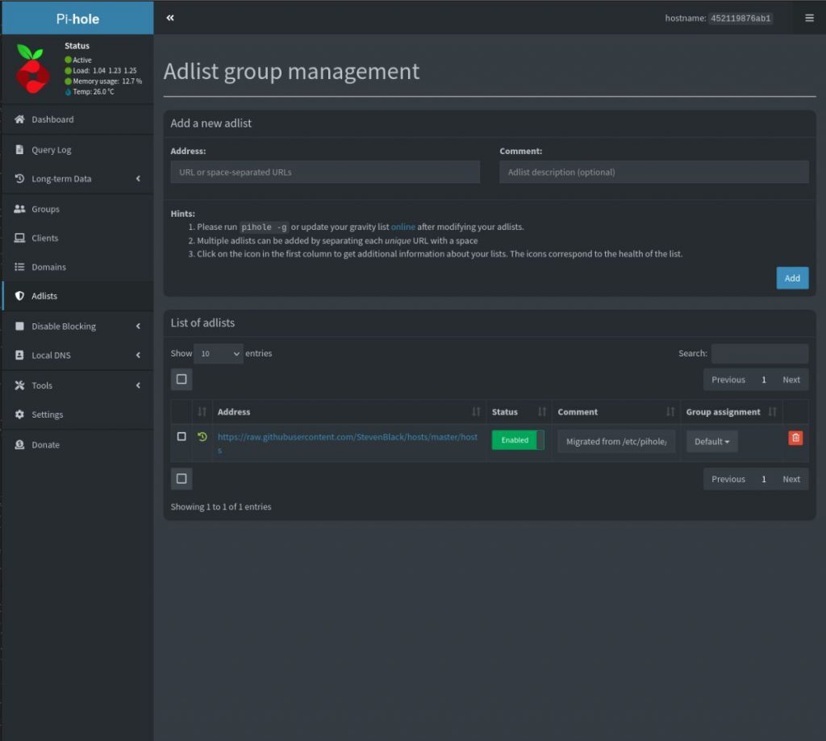
Task: Open the Default group assignment dropdown
Action: click(x=711, y=441)
